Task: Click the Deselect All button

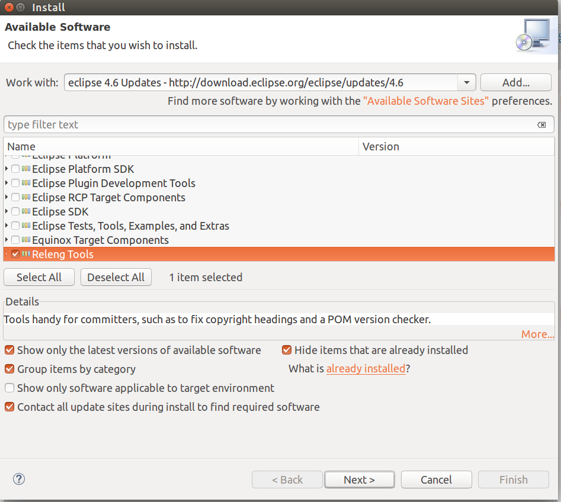Action: coord(116,277)
